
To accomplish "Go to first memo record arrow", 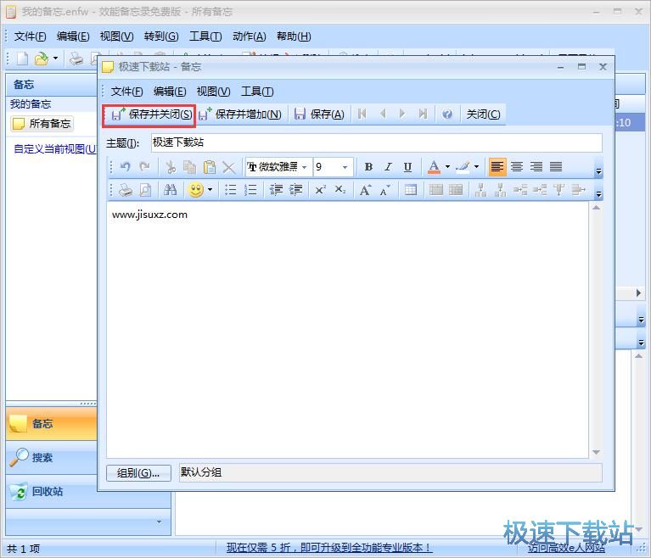I will 362,114.
